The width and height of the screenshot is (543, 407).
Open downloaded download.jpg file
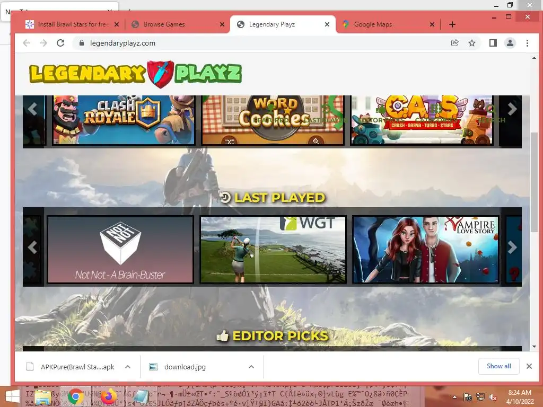(x=178, y=367)
